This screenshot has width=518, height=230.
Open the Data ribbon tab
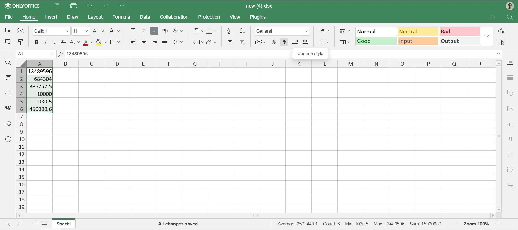click(145, 17)
